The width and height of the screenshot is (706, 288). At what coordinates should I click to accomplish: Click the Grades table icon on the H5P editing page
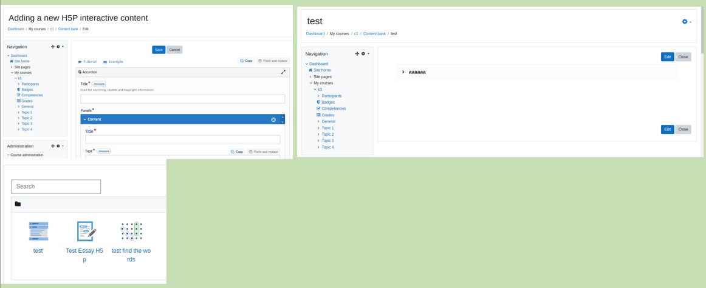tap(18, 101)
